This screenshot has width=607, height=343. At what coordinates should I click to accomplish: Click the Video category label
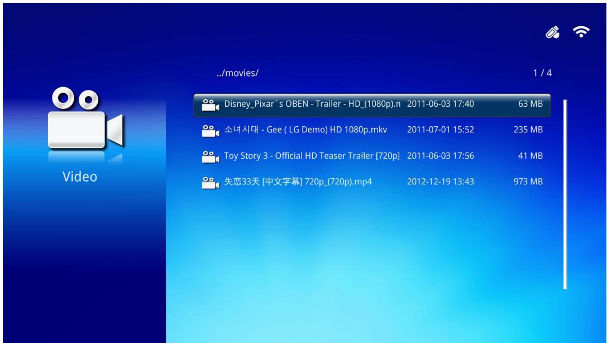79,177
